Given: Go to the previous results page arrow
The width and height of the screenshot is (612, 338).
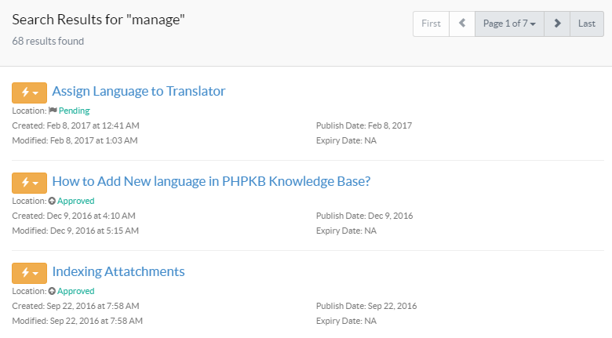Looking at the screenshot, I should pos(462,24).
